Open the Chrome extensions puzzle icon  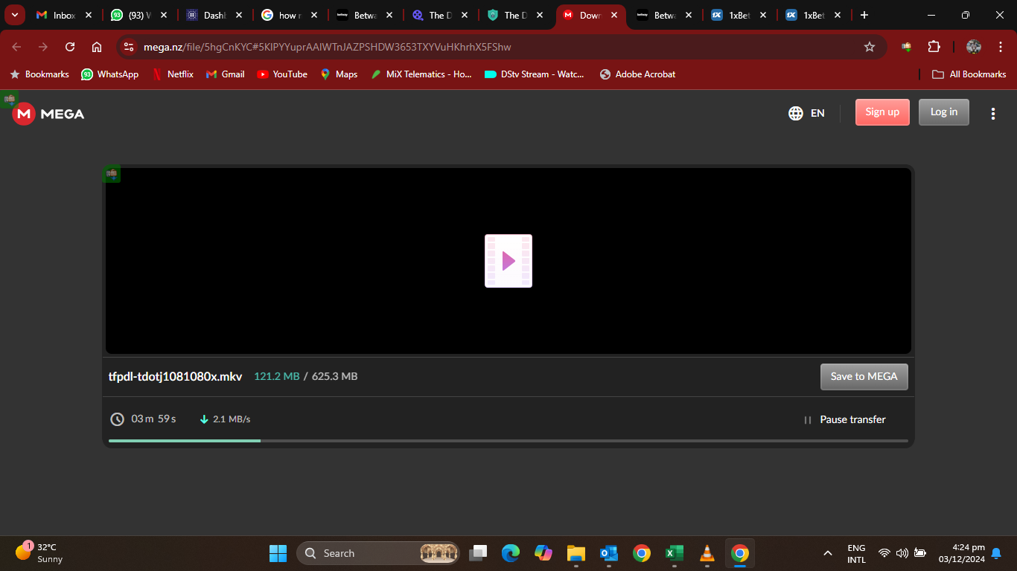point(934,47)
